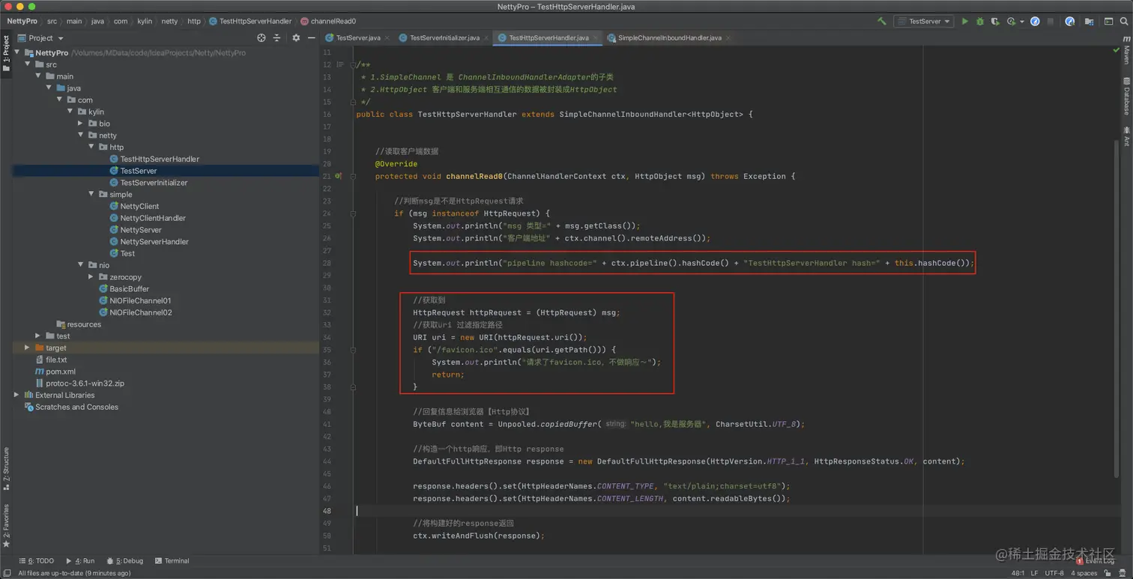Select TestServerInitializer in project tree
This screenshot has width=1133, height=579.
(154, 183)
